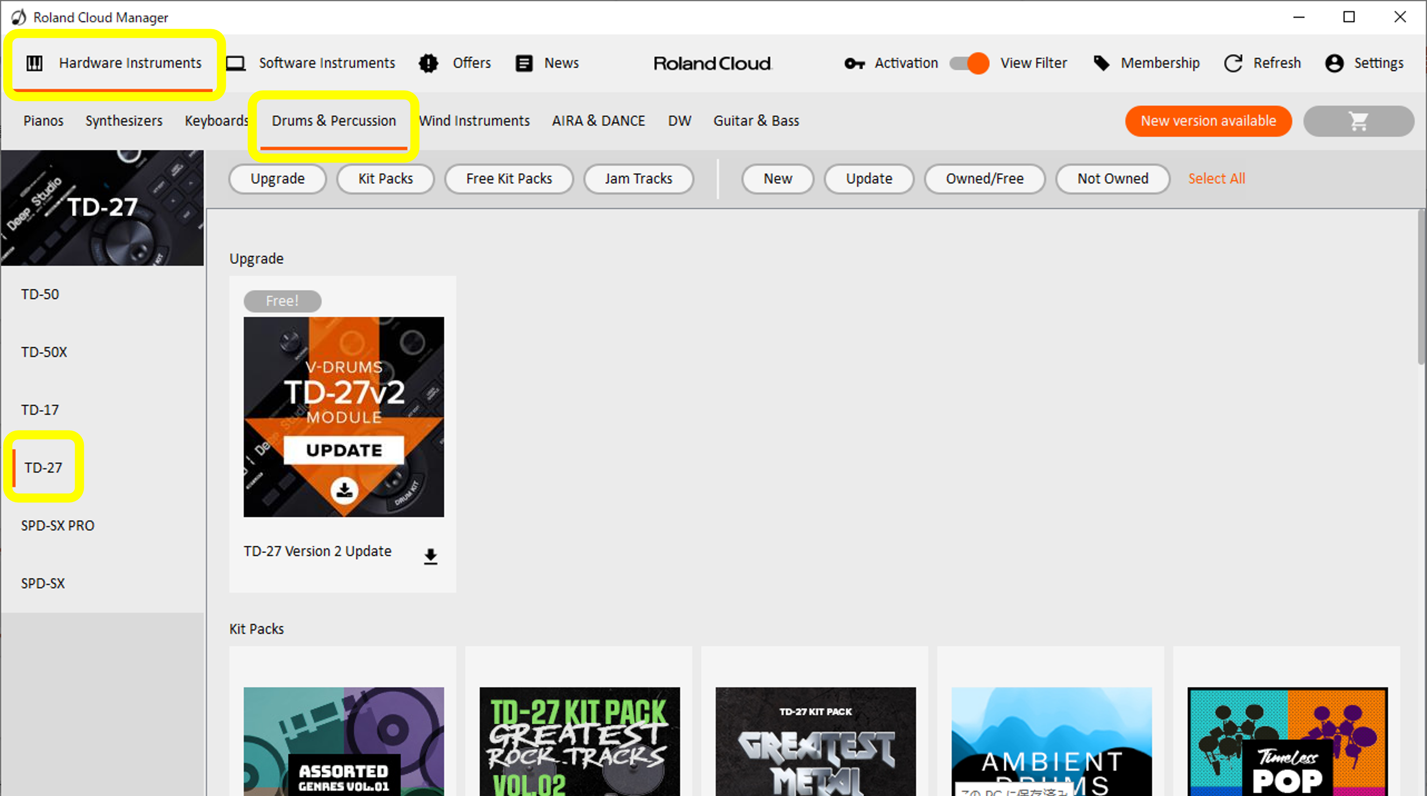
Task: Select the DW category
Action: pyautogui.click(x=680, y=121)
